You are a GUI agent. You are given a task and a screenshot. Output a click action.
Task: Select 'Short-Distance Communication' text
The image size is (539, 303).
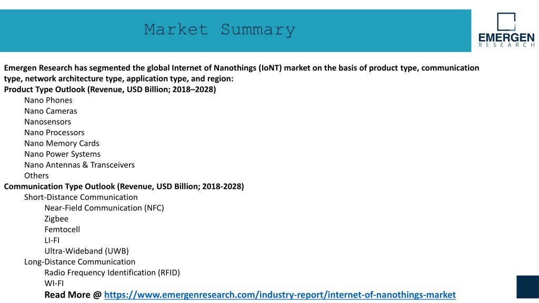[x=81, y=197]
